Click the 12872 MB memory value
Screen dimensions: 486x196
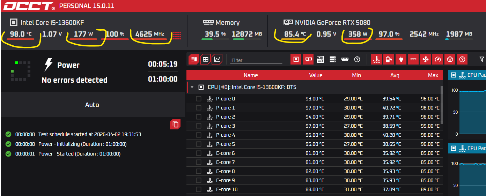(247, 34)
